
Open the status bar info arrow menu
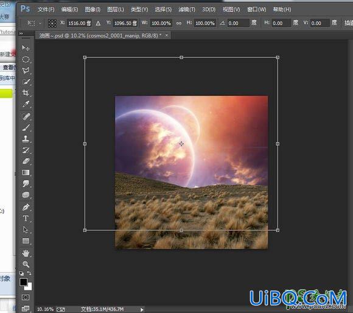pyautogui.click(x=142, y=309)
